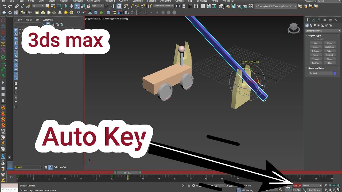342x192 pixels.
Task: Click the green key at frame 0 on the track bar
Action: (x=18, y=176)
